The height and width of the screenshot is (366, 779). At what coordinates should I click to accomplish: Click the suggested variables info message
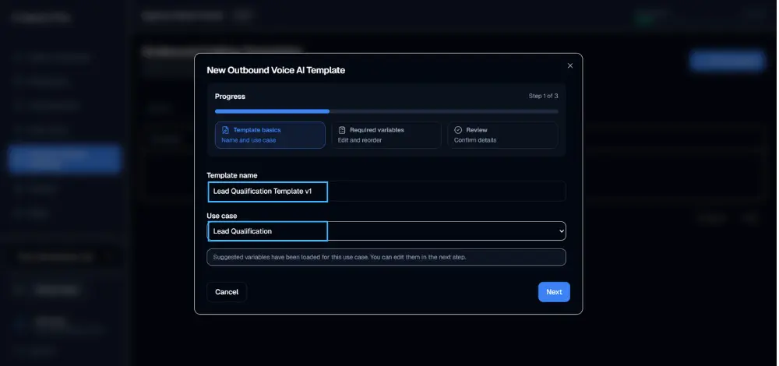(x=386, y=257)
